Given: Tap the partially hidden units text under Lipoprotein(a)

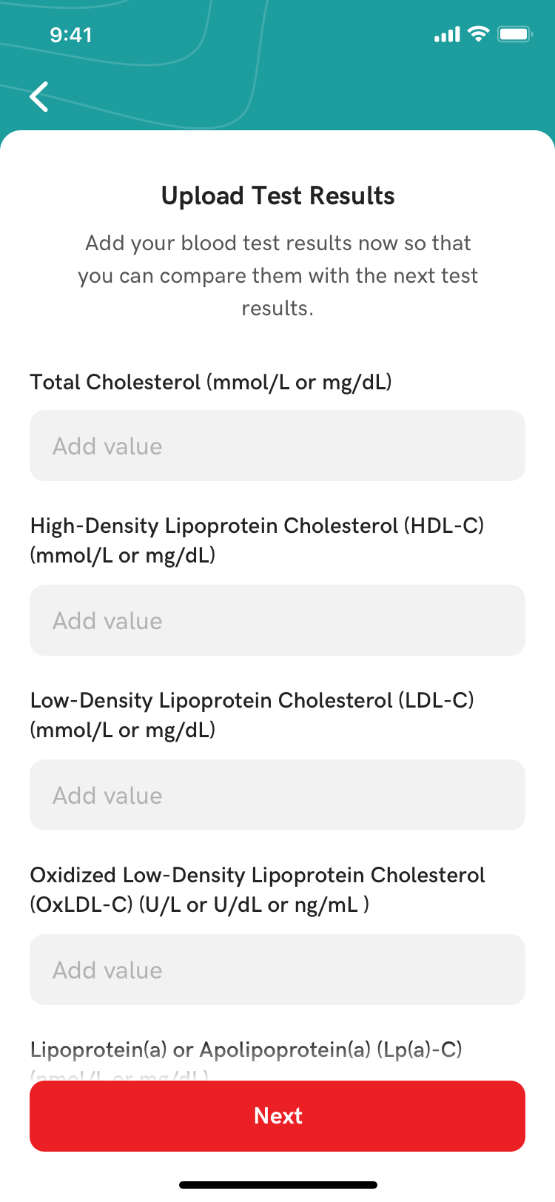Looking at the screenshot, I should (120, 1075).
